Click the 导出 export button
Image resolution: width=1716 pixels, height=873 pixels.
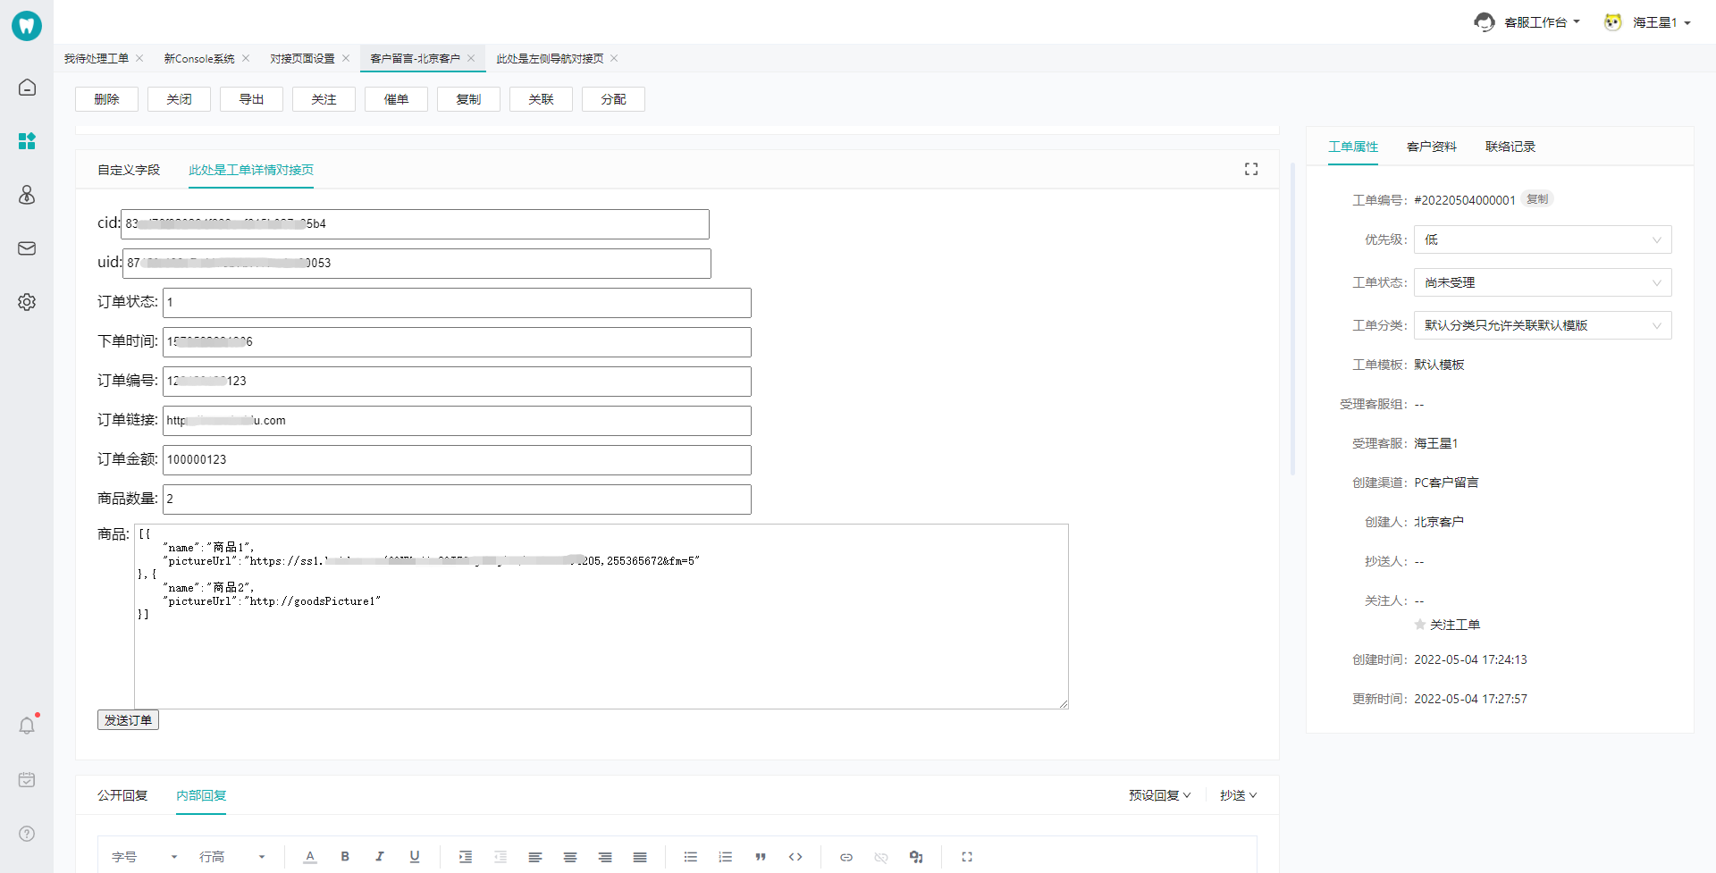click(x=251, y=99)
